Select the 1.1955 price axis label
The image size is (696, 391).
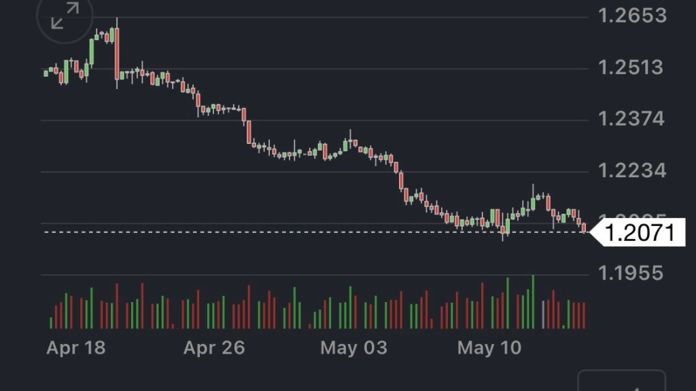(632, 273)
